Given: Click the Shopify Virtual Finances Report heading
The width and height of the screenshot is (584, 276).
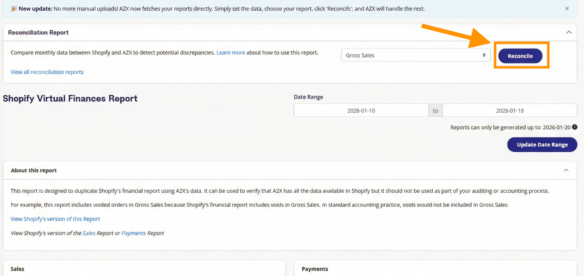Looking at the screenshot, I should coord(70,98).
